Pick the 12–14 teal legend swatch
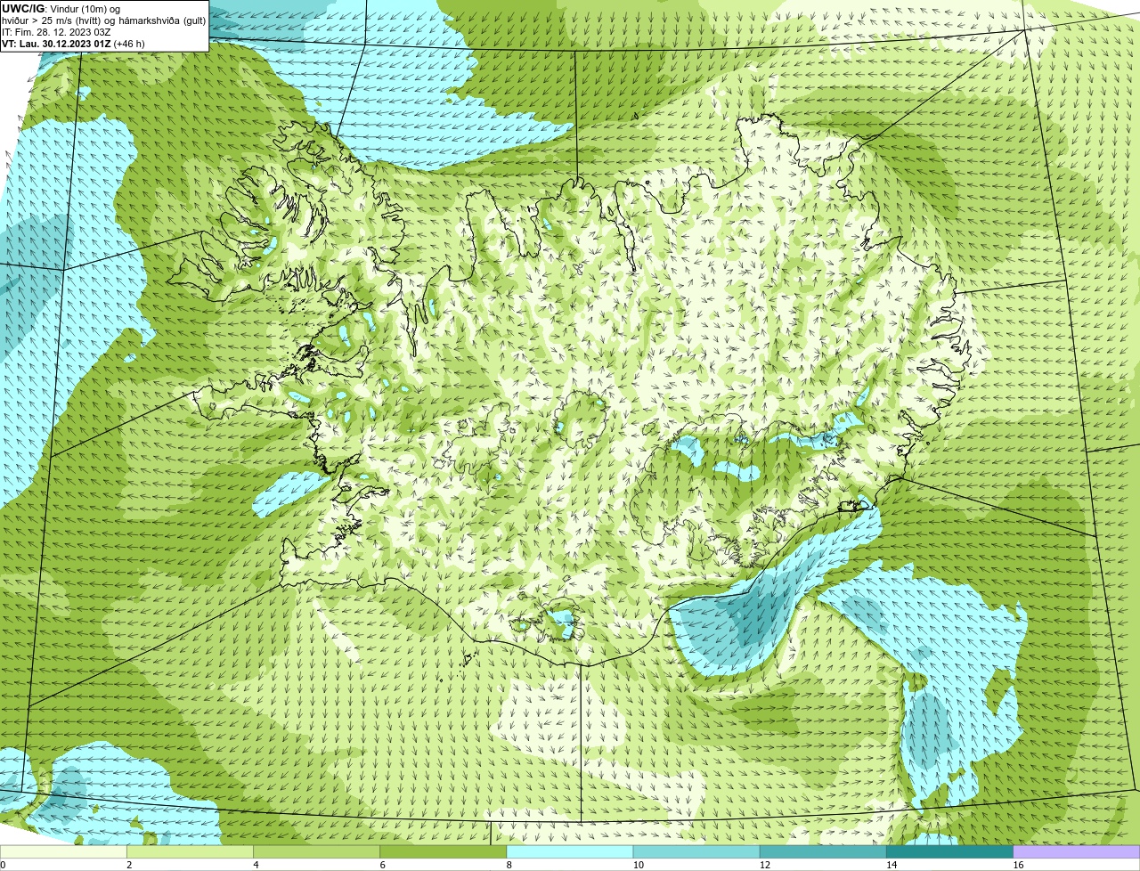Image resolution: width=1140 pixels, height=871 pixels. [823, 852]
